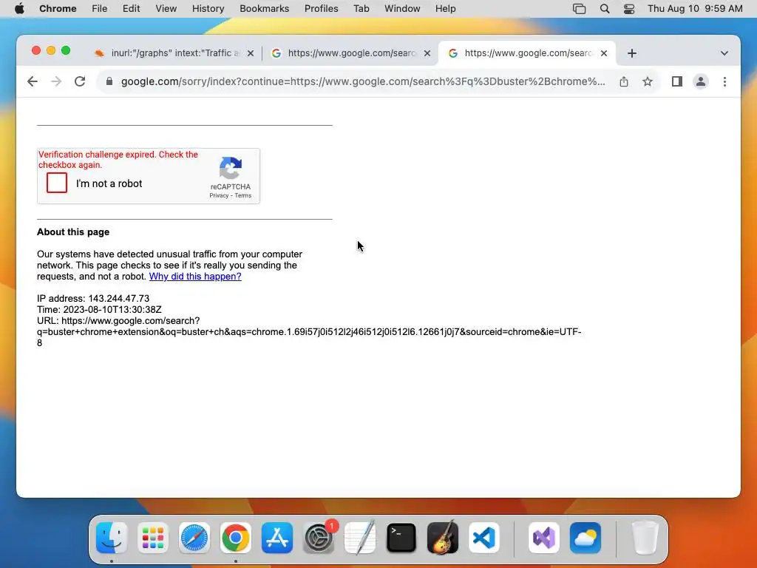Screen dimensions: 757x568
Task: Open Control Center in menu bar
Action: (x=629, y=9)
